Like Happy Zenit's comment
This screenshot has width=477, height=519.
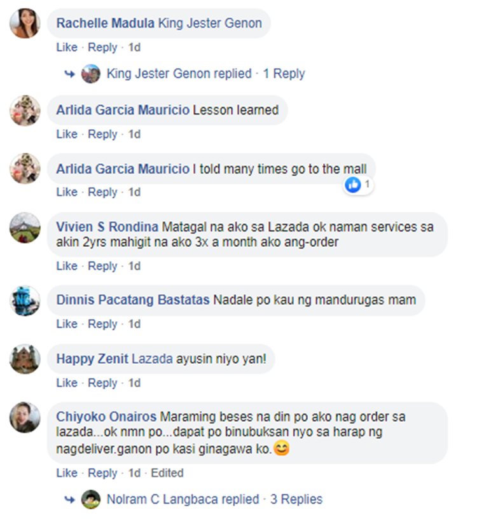[67, 383]
